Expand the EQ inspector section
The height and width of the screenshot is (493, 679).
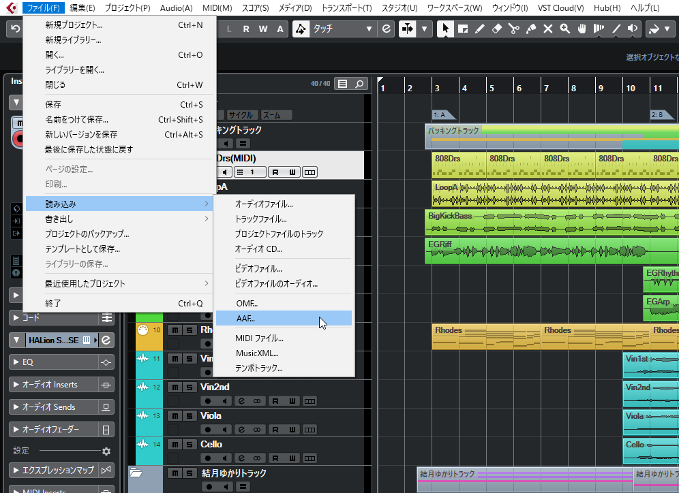point(16,362)
